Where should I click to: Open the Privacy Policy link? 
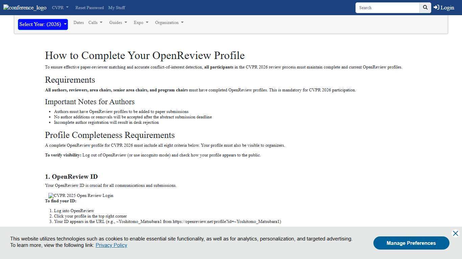tap(111, 245)
